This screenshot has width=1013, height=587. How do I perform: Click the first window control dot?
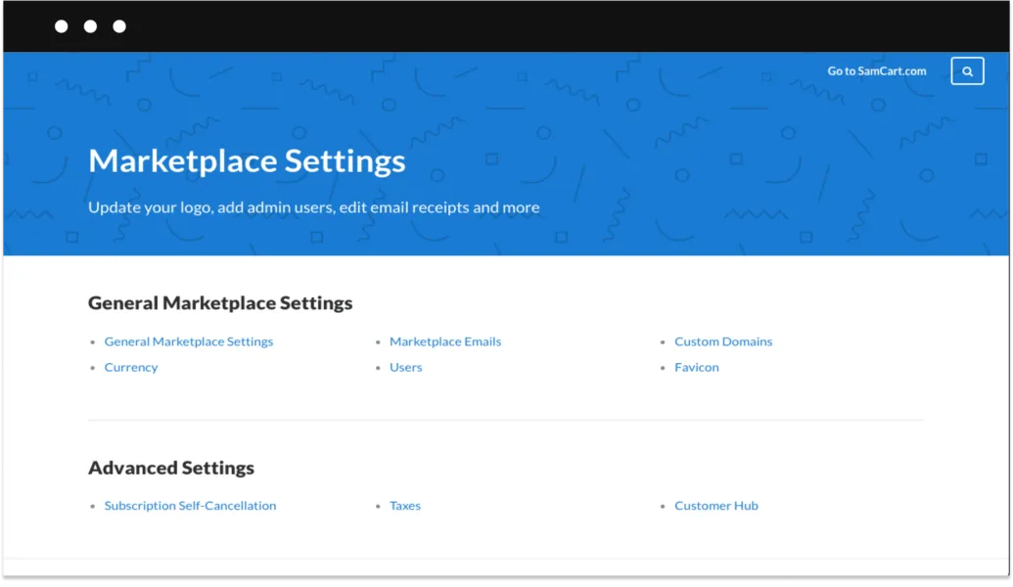tap(62, 26)
